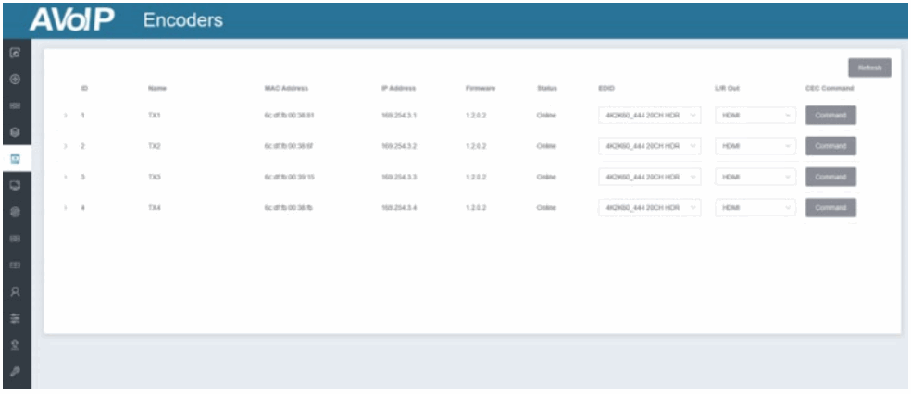Expand the TX4 encoder row

pos(65,208)
